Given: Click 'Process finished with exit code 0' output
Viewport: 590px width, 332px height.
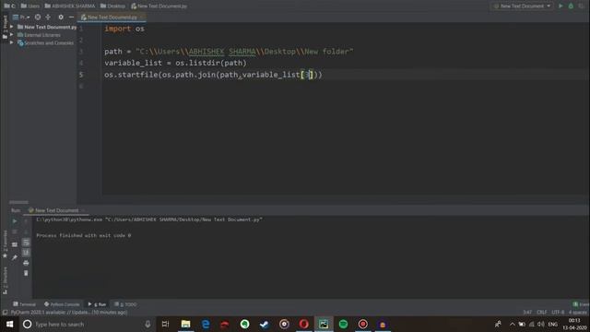Looking at the screenshot, I should [x=84, y=235].
